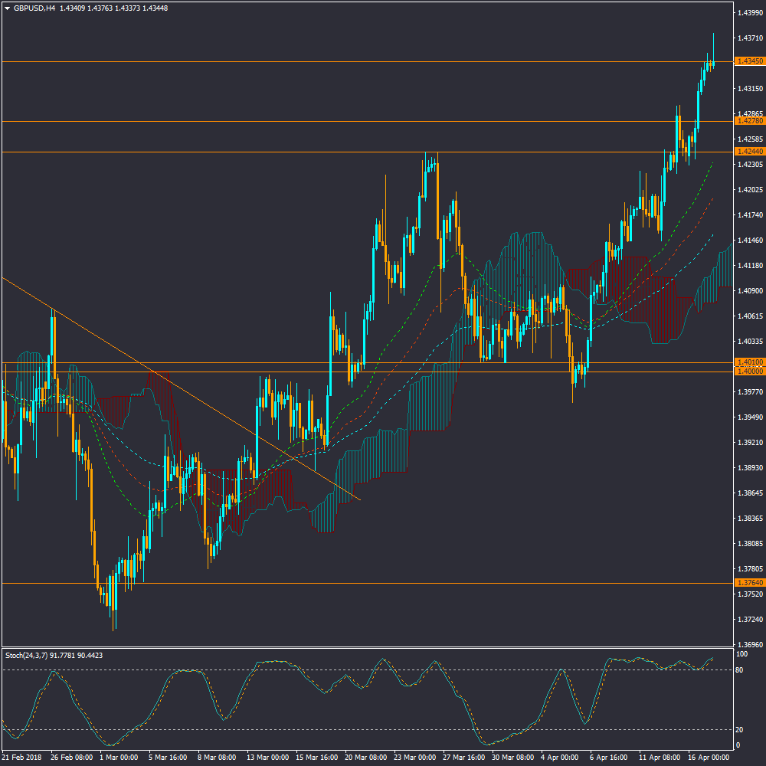This screenshot has width=766, height=766.
Task: Click the orange 1.42440 price label
Action: point(748,152)
